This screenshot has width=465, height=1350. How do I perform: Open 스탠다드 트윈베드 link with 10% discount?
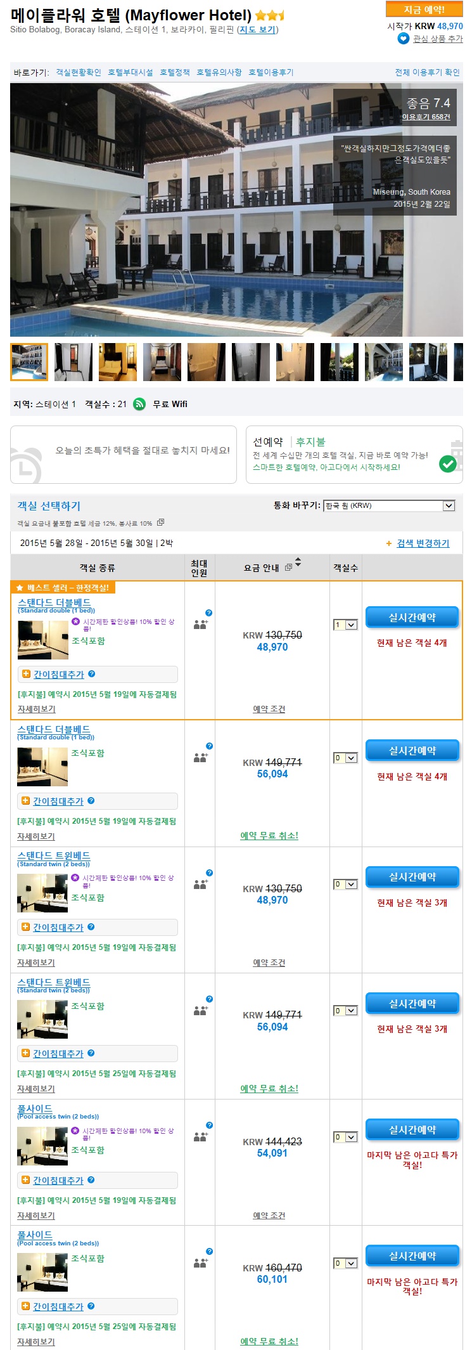[54, 855]
